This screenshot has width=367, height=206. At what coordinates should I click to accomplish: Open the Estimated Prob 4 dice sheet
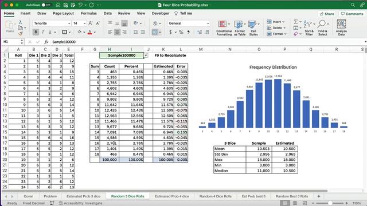click(x=172, y=196)
